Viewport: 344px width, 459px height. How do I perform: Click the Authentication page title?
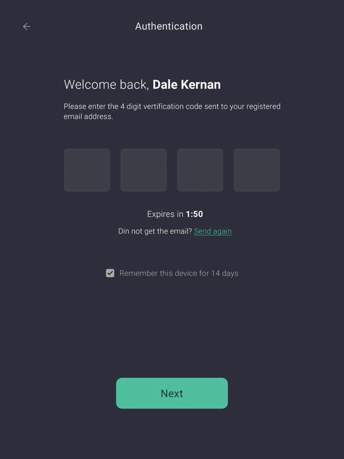click(169, 27)
